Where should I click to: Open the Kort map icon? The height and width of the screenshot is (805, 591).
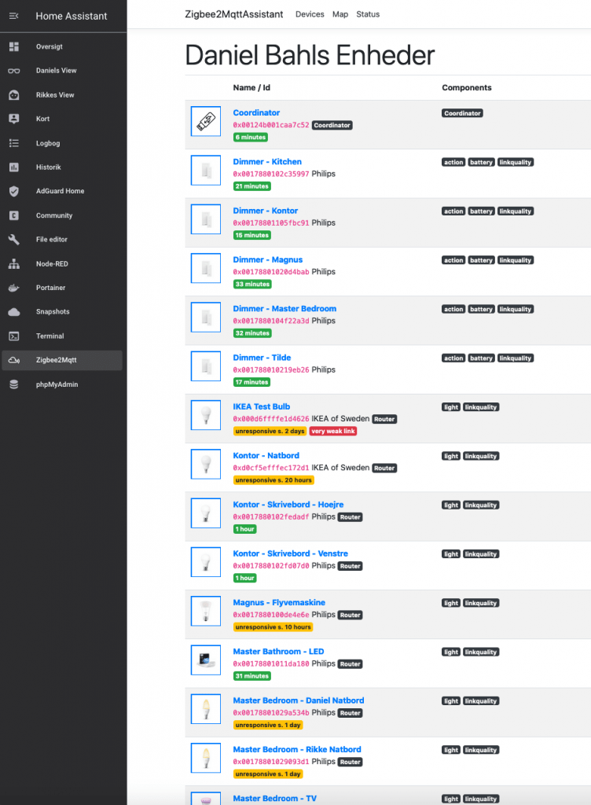[x=14, y=119]
